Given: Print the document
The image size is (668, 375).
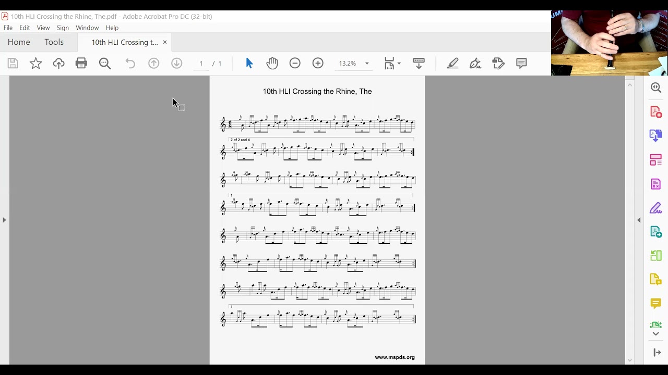Looking at the screenshot, I should click(x=81, y=63).
